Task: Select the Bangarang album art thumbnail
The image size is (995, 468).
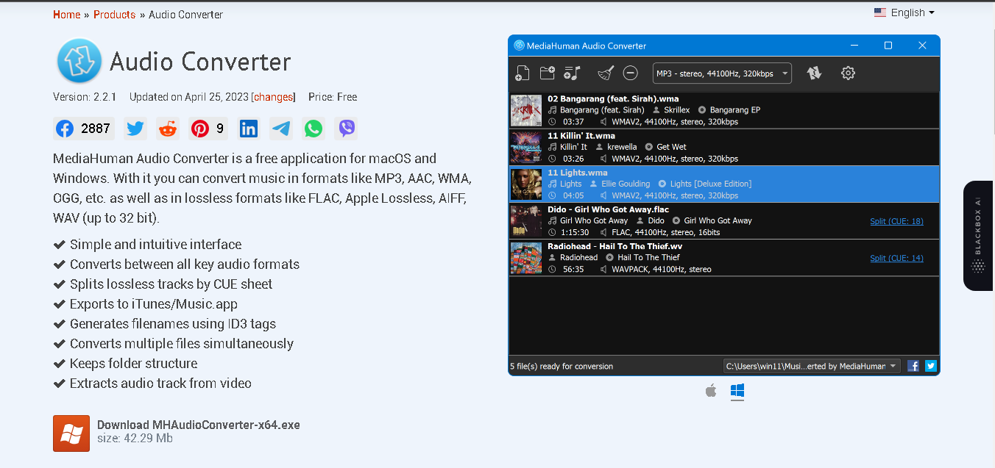Action: (526, 110)
